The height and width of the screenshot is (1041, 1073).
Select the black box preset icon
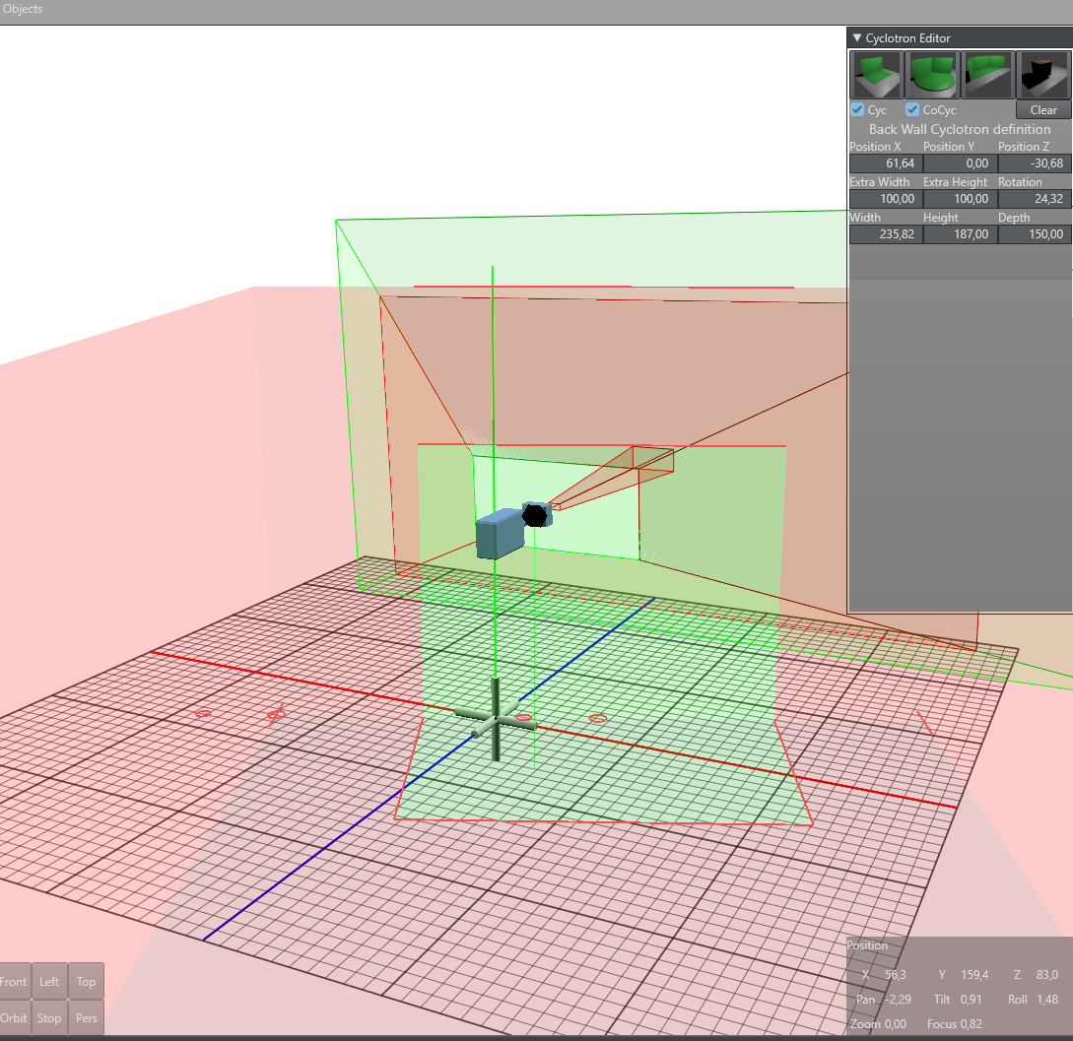[1042, 75]
